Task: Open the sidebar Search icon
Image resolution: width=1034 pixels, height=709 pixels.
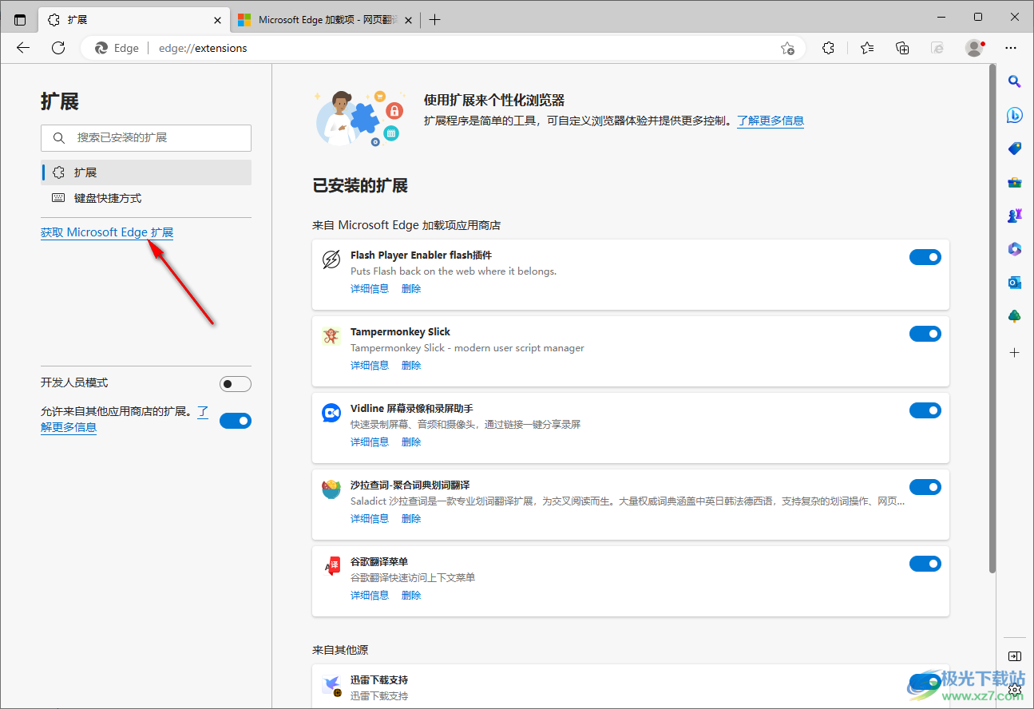Action: pyautogui.click(x=1015, y=81)
